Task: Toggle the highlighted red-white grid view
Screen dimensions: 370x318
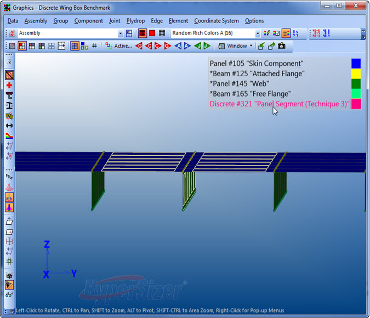Action: 22,46
